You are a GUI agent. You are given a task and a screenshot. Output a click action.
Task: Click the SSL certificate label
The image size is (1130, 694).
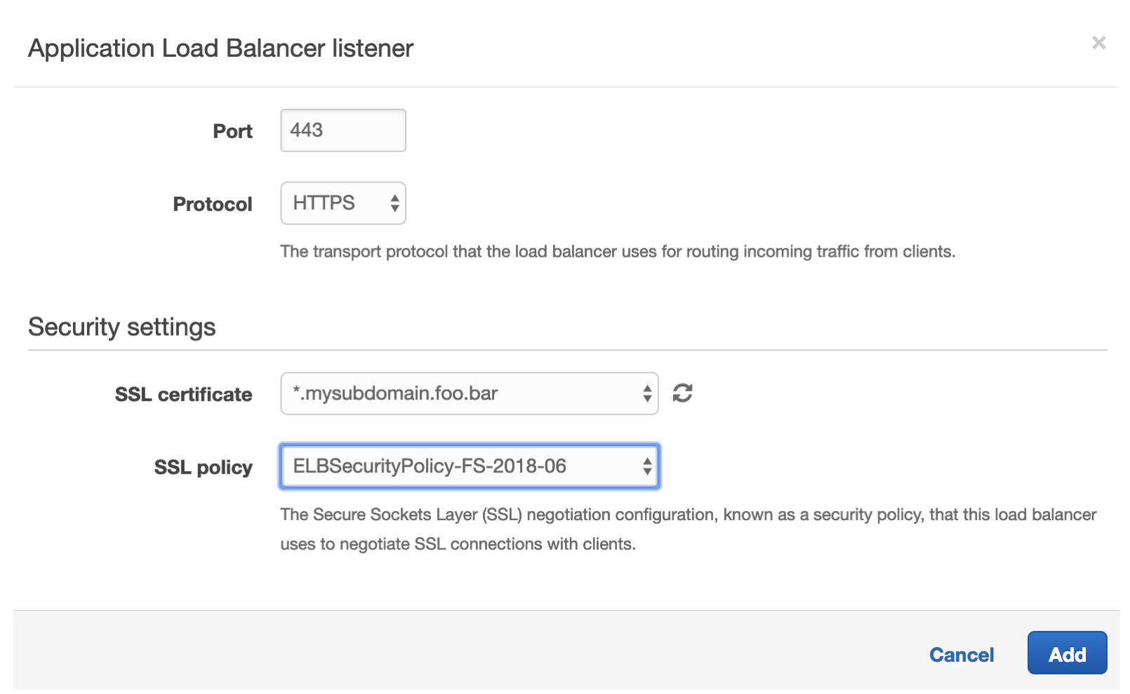tap(183, 395)
